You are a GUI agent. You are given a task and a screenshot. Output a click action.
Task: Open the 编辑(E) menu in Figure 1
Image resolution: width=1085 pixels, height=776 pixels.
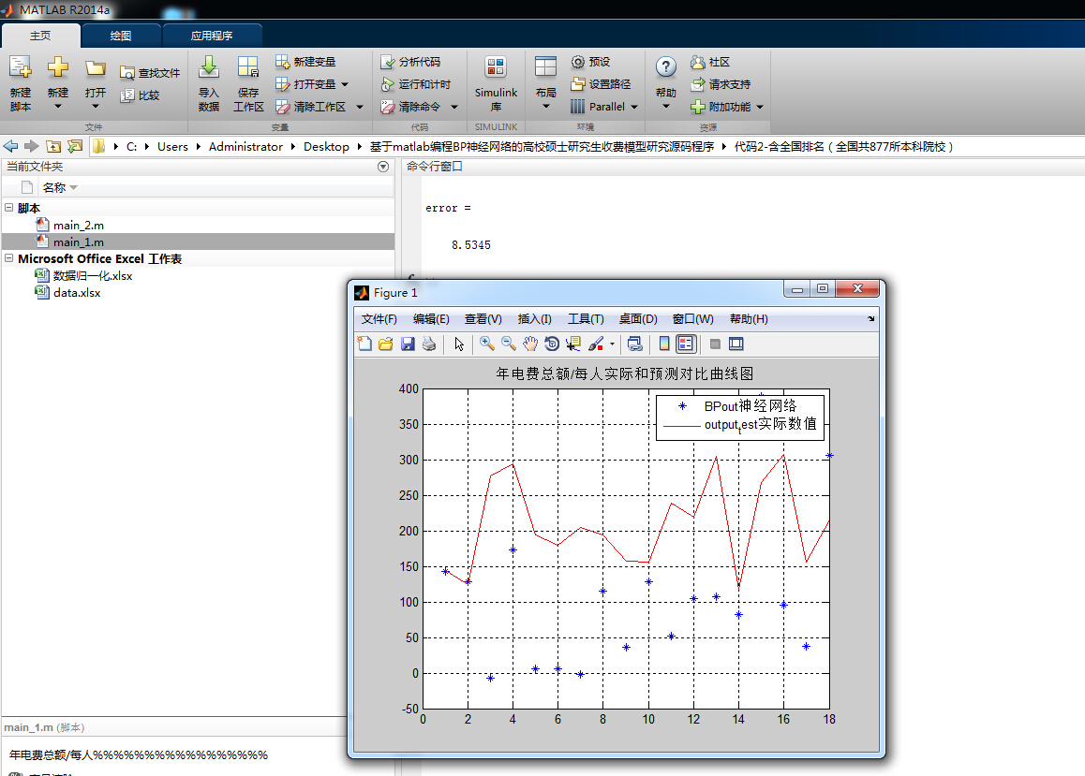[x=431, y=318]
